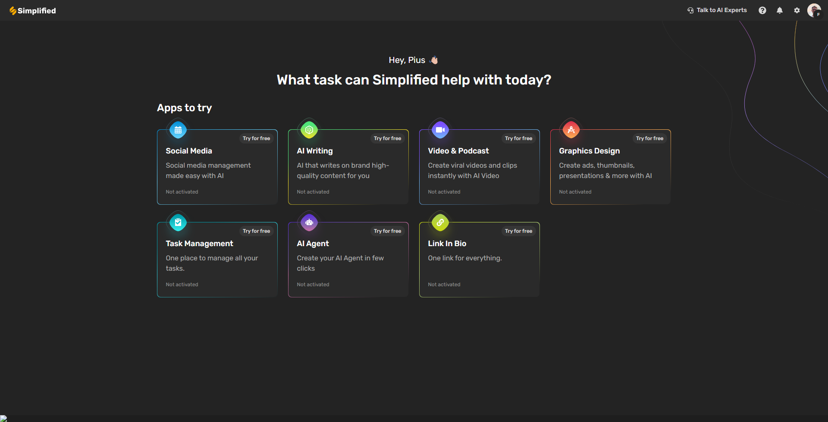Click Not activated under AI Writing

313,192
